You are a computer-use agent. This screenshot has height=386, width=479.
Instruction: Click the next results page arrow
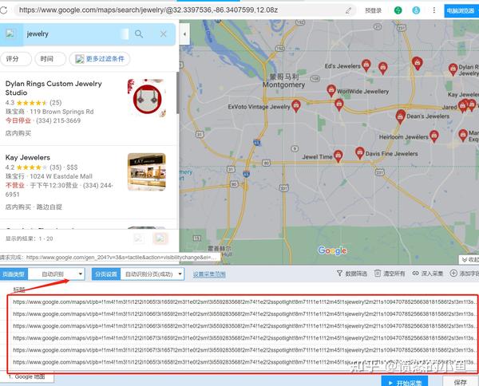click(160, 238)
